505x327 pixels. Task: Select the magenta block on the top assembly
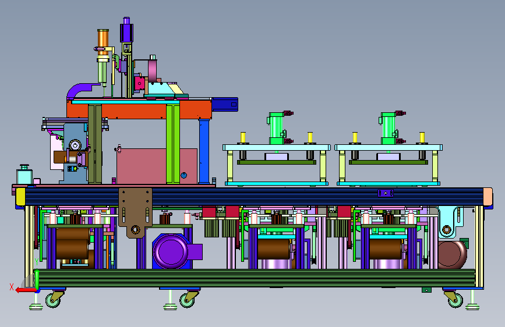coord(139,83)
